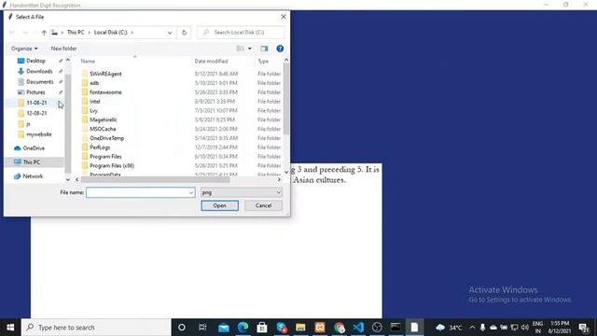The height and width of the screenshot is (336, 597).
Task: Open Task View on taskbar
Action: 202,328
